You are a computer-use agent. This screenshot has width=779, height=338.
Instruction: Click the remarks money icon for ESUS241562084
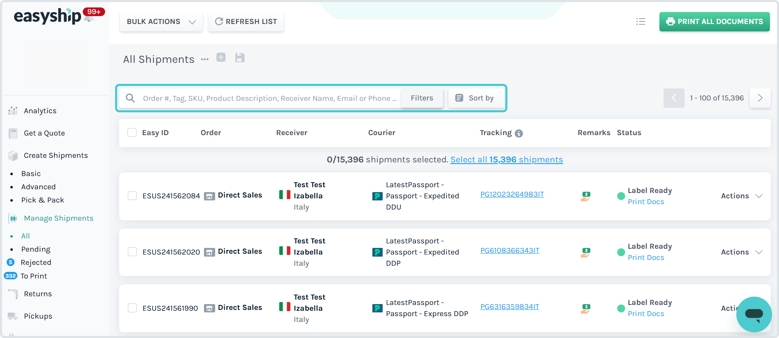pos(585,196)
